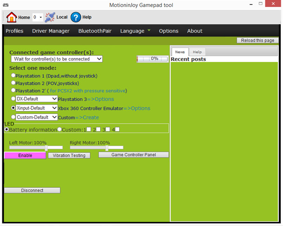Open the BluetoothPair menu
Image resolution: width=283 pixels, height=226 pixels.
pos(95,31)
